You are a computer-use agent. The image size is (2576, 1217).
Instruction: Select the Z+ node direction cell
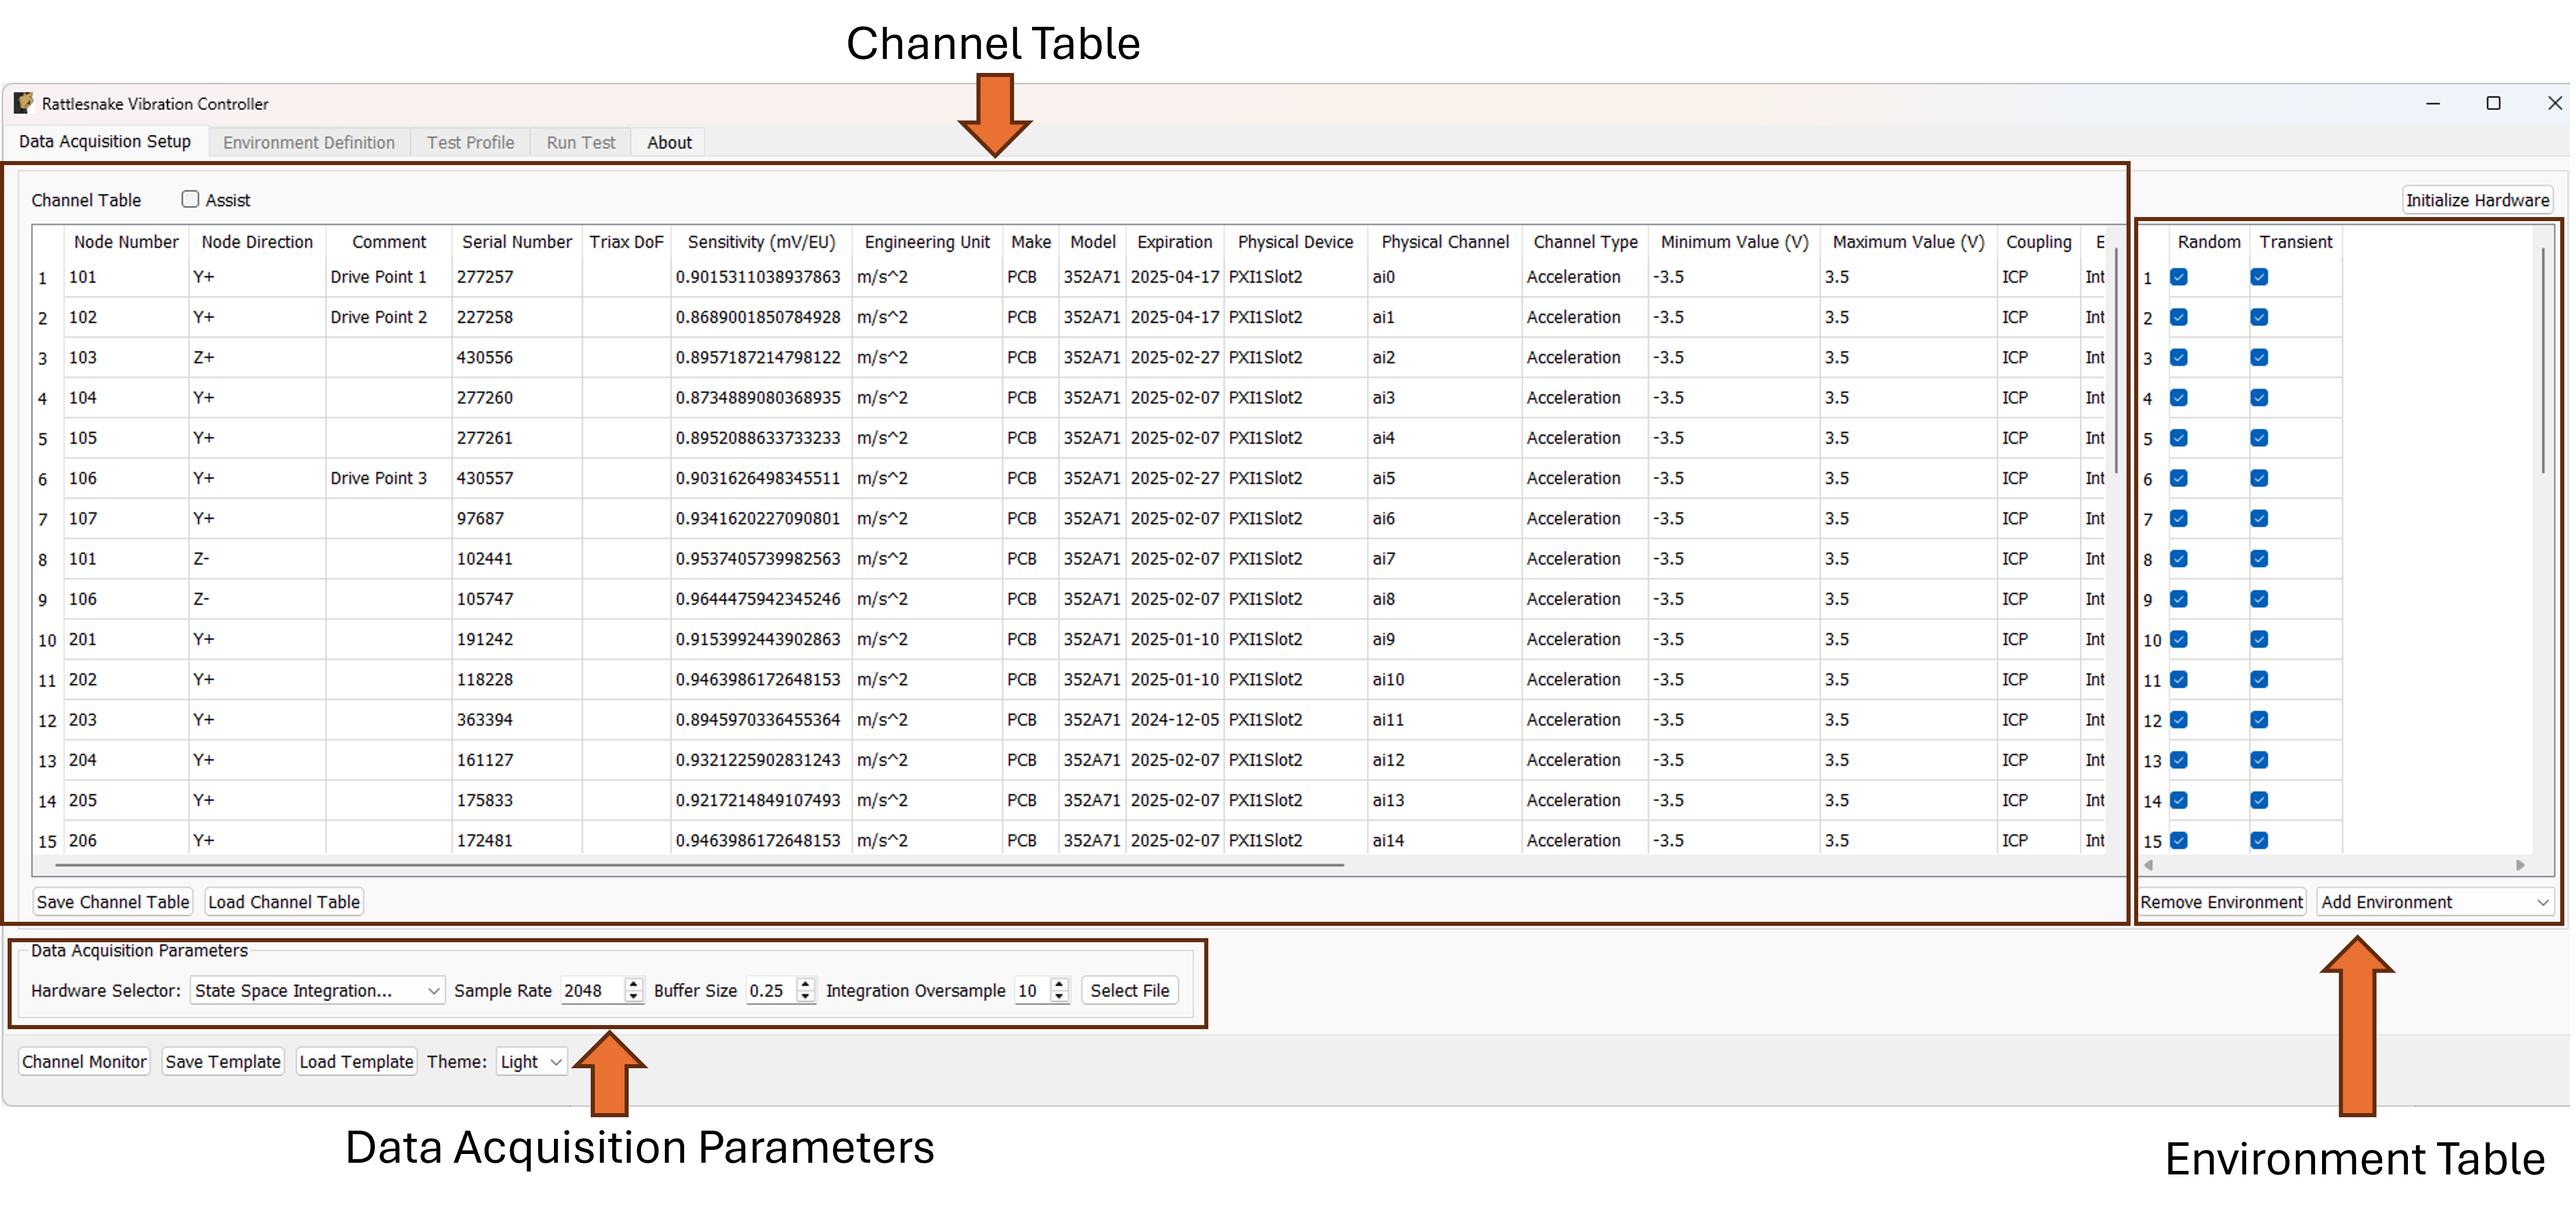coord(257,358)
